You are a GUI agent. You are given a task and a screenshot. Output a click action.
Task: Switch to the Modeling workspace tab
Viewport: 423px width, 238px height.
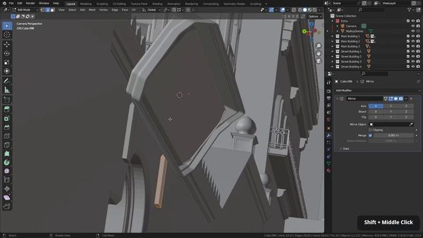point(86,4)
